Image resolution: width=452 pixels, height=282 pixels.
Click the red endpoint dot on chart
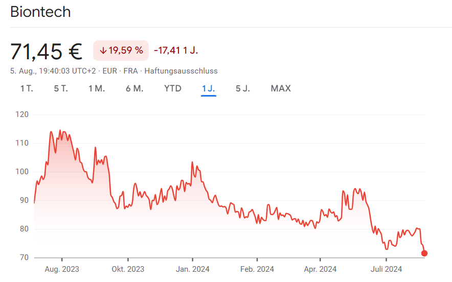pyautogui.click(x=424, y=253)
